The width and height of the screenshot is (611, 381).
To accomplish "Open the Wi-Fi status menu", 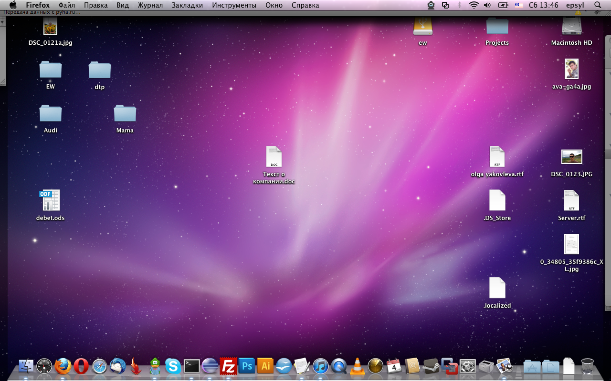I will pyautogui.click(x=474, y=5).
